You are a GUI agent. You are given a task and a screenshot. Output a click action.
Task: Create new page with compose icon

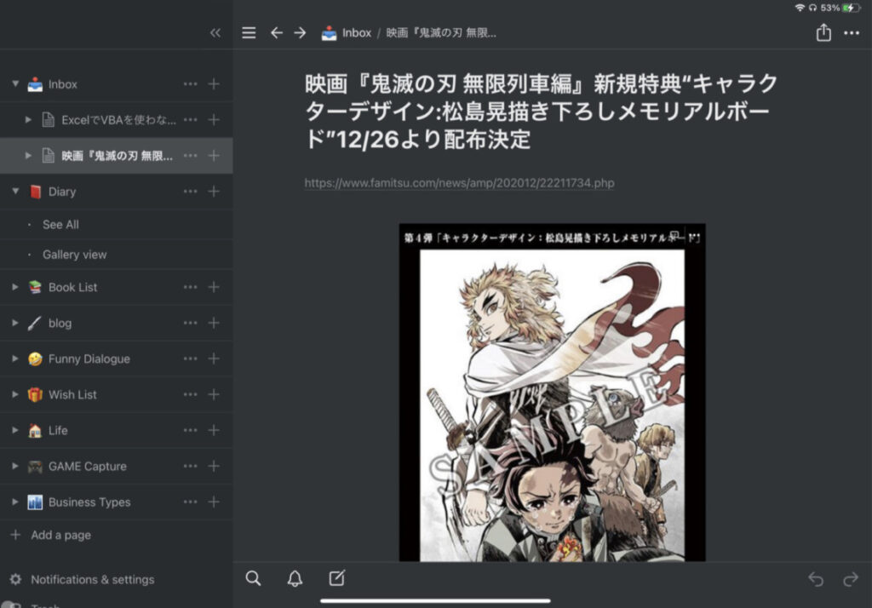point(337,578)
